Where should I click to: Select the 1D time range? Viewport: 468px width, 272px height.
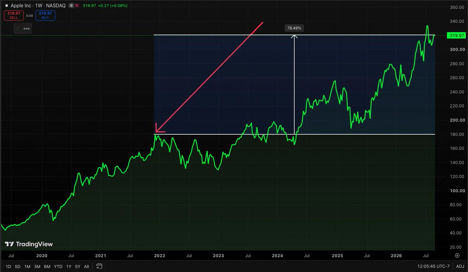pos(8,267)
